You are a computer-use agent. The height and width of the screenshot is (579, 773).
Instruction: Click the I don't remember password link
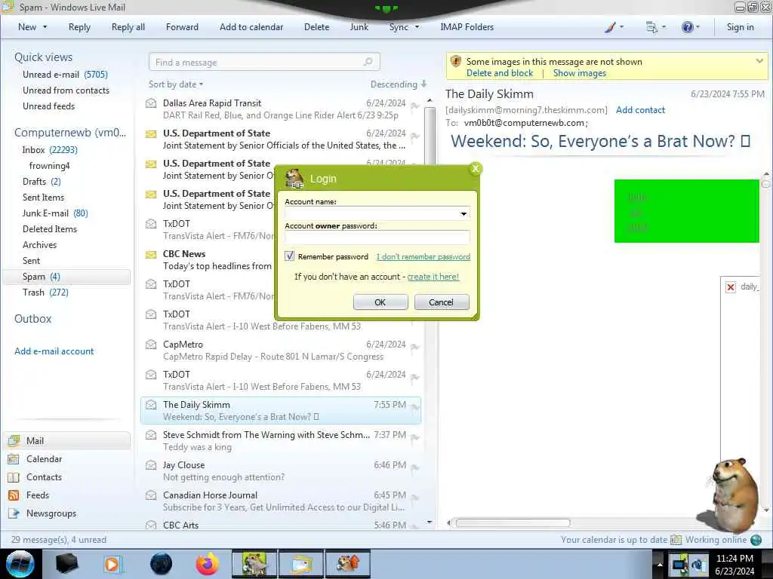point(423,256)
